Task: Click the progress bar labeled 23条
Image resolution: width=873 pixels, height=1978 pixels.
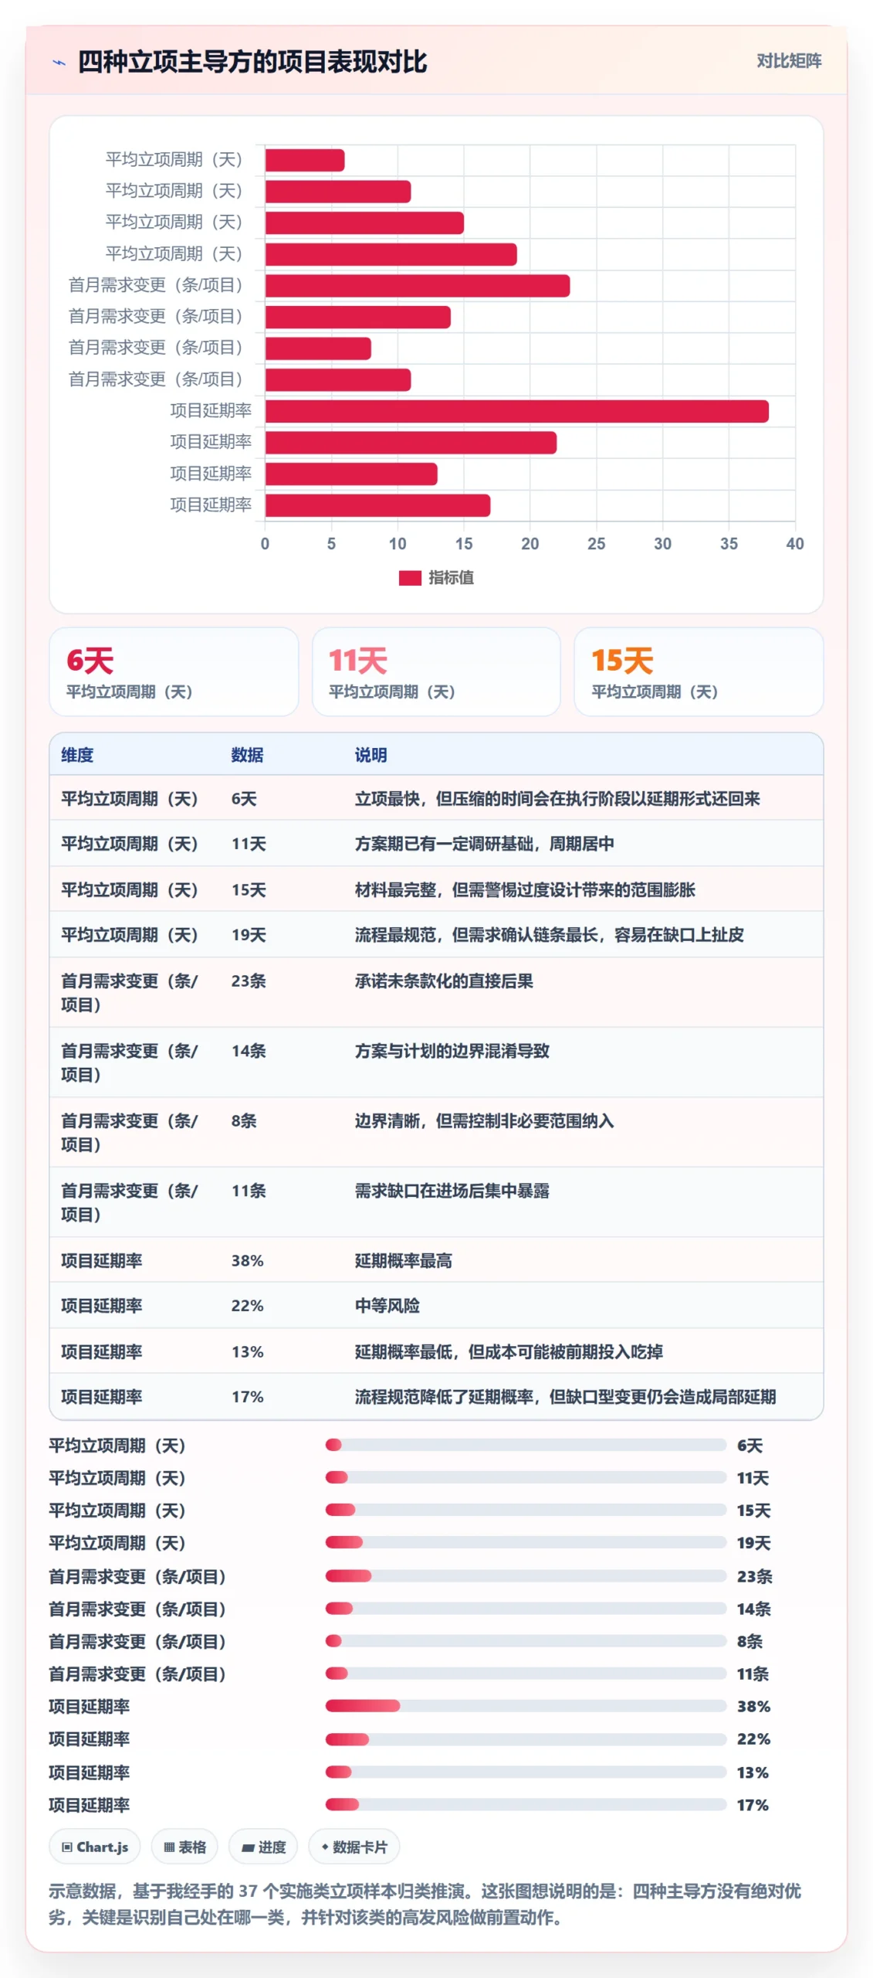Action: click(x=526, y=1575)
